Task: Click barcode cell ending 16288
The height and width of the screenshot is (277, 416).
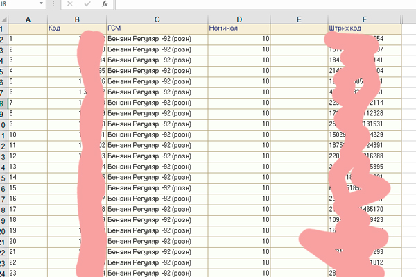Action: (x=365, y=156)
